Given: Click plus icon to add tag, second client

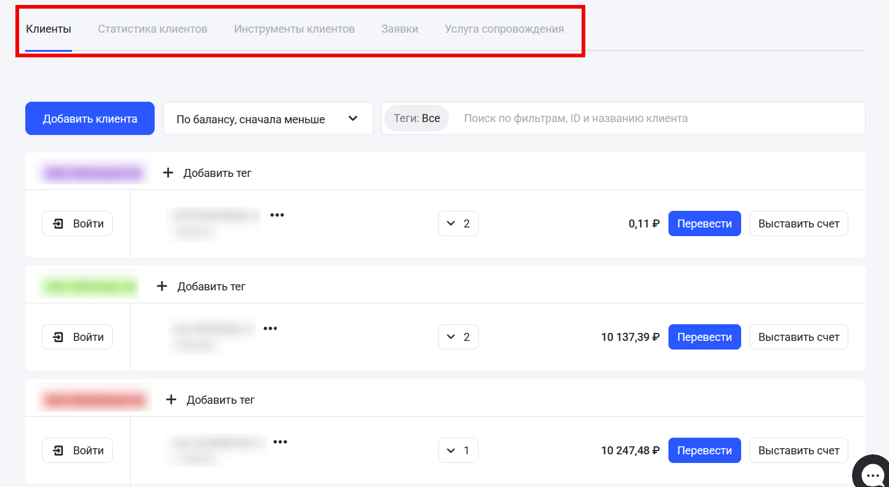Looking at the screenshot, I should [162, 287].
